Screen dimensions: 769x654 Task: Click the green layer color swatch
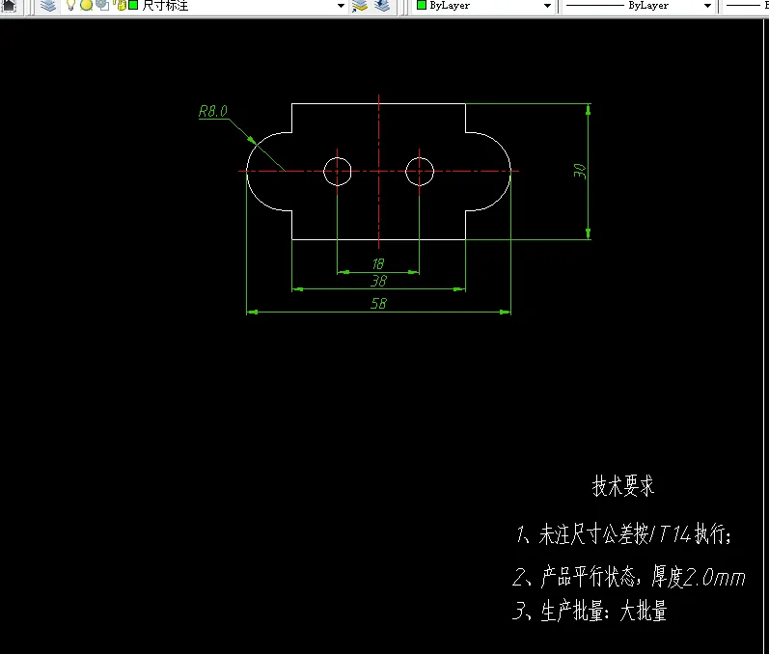click(133, 5)
